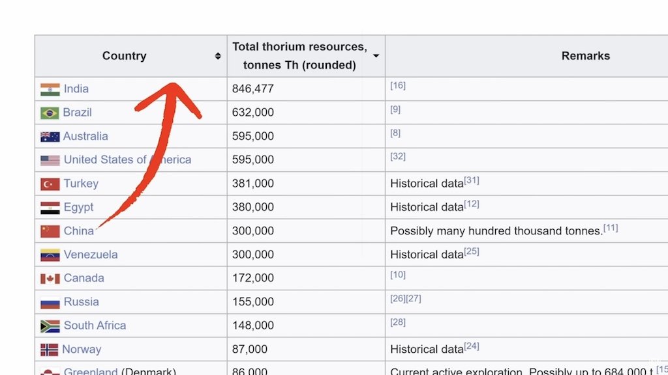Jump to footnote 11 in China's remarks
The height and width of the screenshot is (375, 668).
point(611,228)
